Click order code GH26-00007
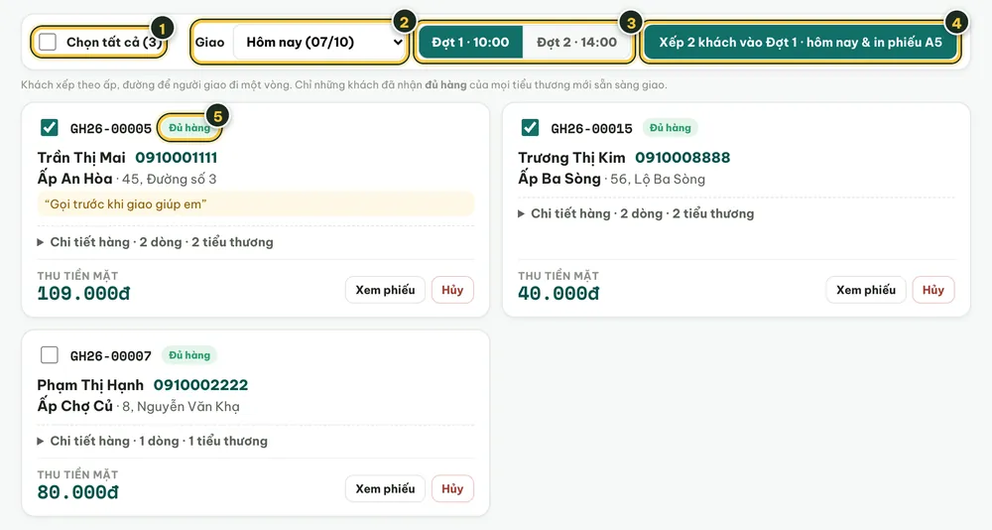Viewport: 992px width, 530px height. tap(111, 356)
